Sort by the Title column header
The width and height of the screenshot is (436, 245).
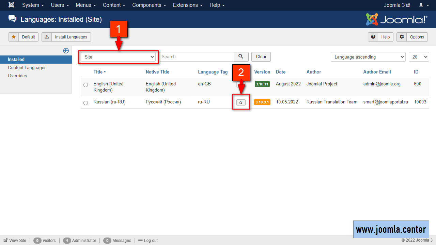pyautogui.click(x=98, y=72)
